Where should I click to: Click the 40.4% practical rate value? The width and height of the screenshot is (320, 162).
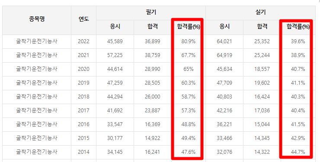pyautogui.click(x=298, y=111)
